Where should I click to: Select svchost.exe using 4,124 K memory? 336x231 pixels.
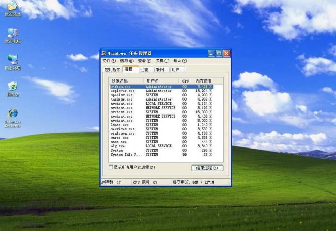pyautogui.click(x=162, y=104)
